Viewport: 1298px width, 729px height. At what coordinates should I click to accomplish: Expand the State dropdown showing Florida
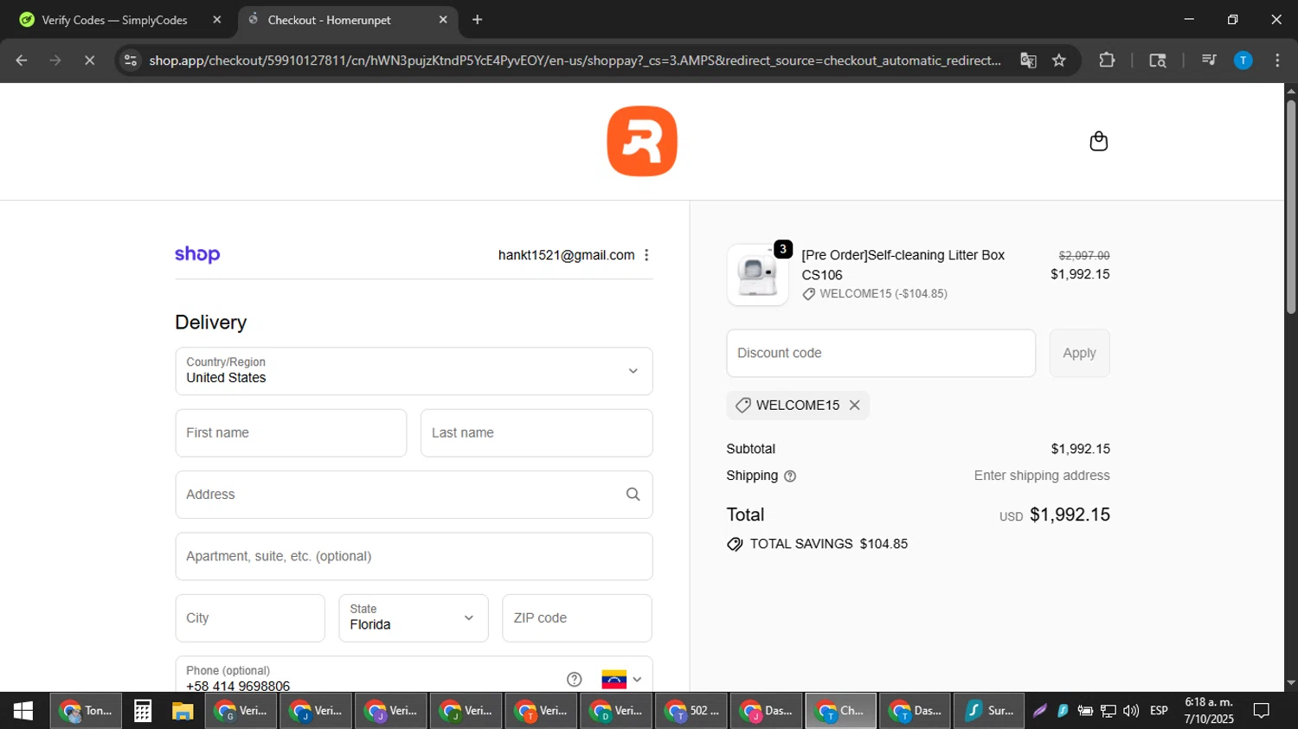click(414, 618)
